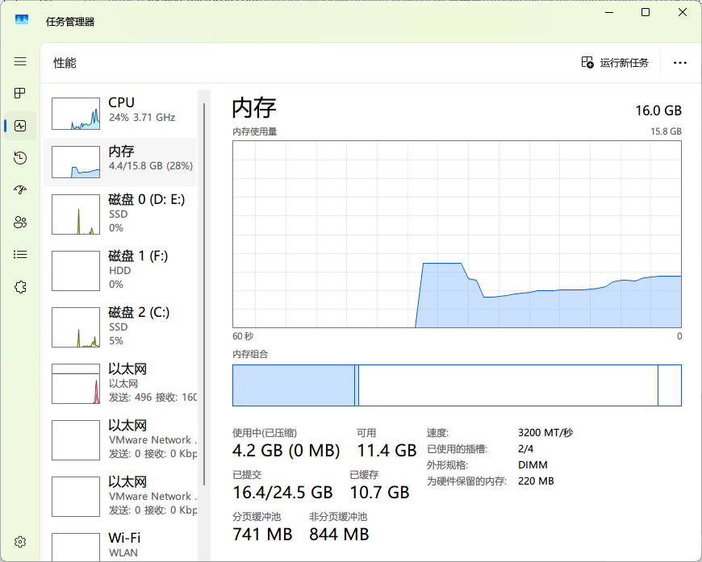The image size is (702, 562).
Task: Click the DIMM form factor value
Action: click(x=533, y=465)
